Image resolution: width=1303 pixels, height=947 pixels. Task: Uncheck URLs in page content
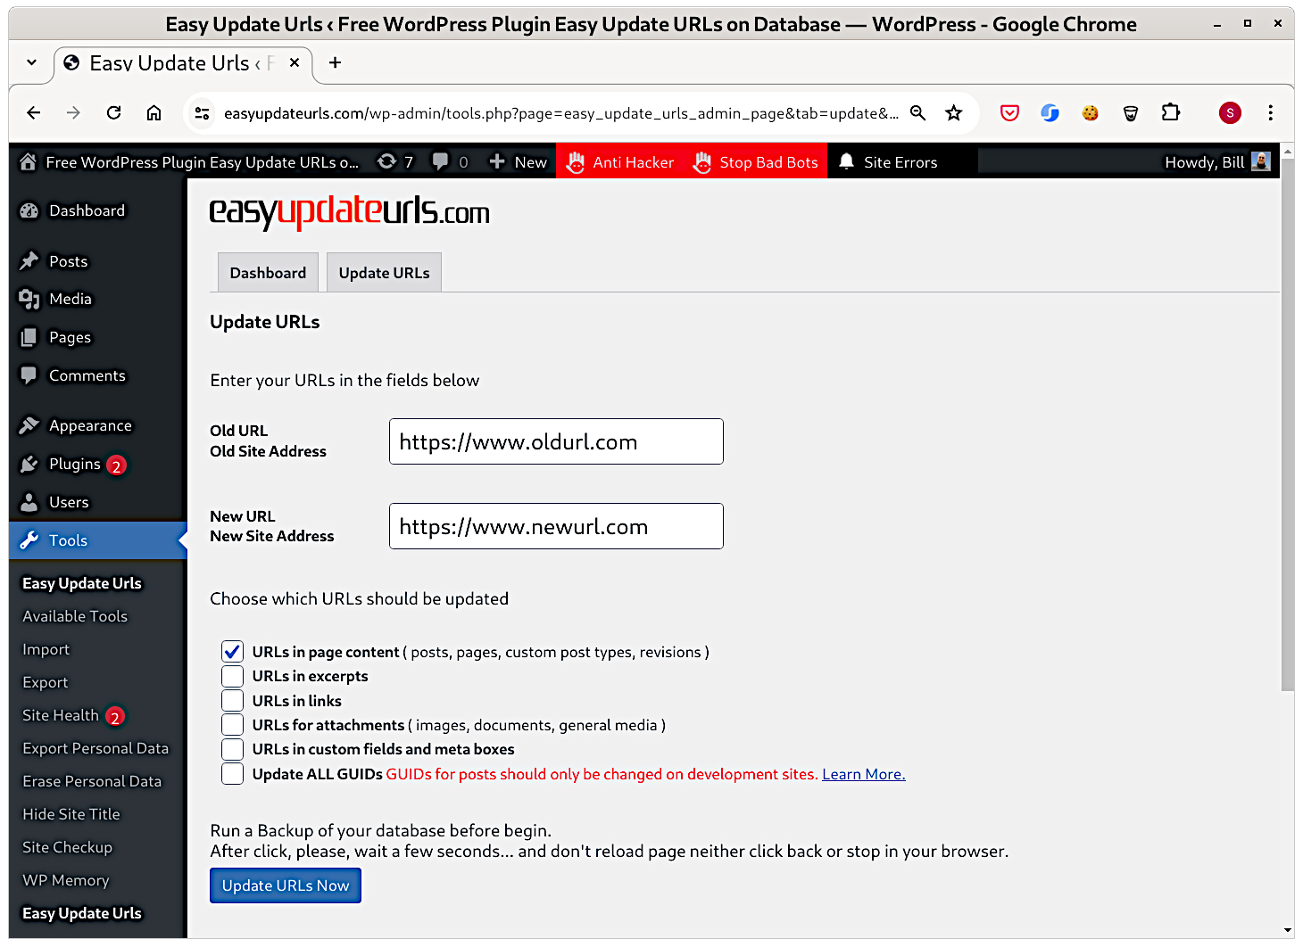click(x=232, y=652)
